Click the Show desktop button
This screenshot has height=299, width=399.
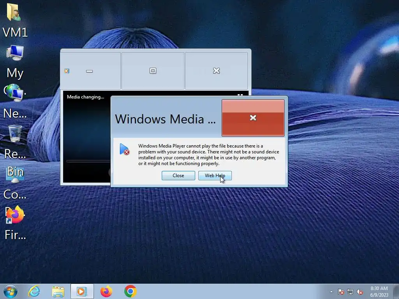396,291
